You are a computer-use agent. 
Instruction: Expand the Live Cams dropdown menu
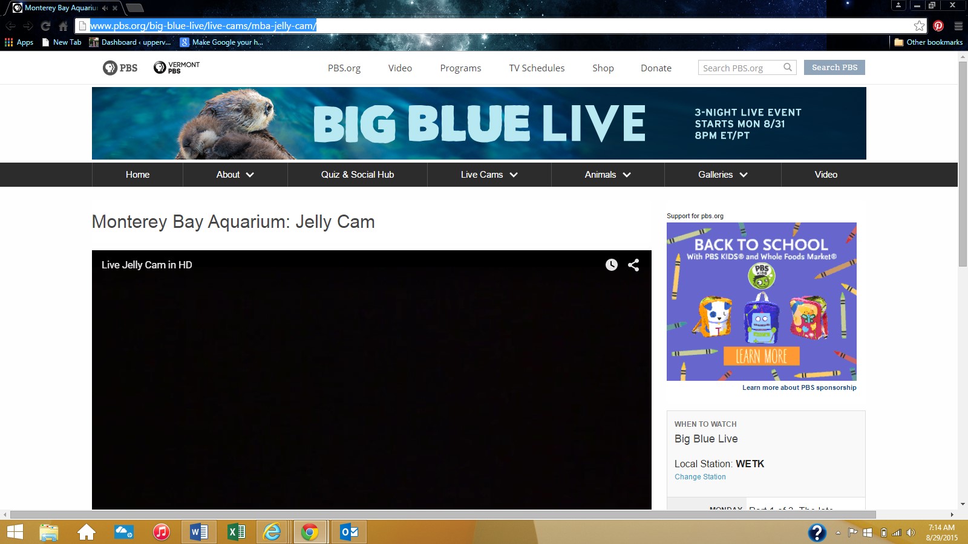pyautogui.click(x=489, y=175)
